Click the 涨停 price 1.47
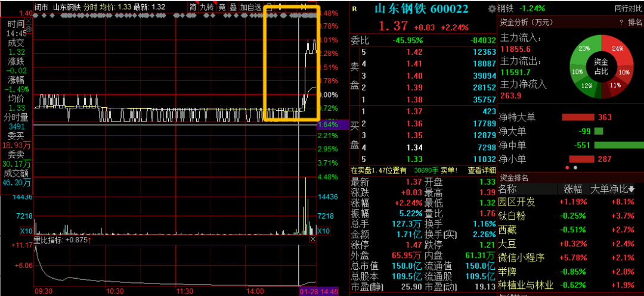 click(414, 245)
